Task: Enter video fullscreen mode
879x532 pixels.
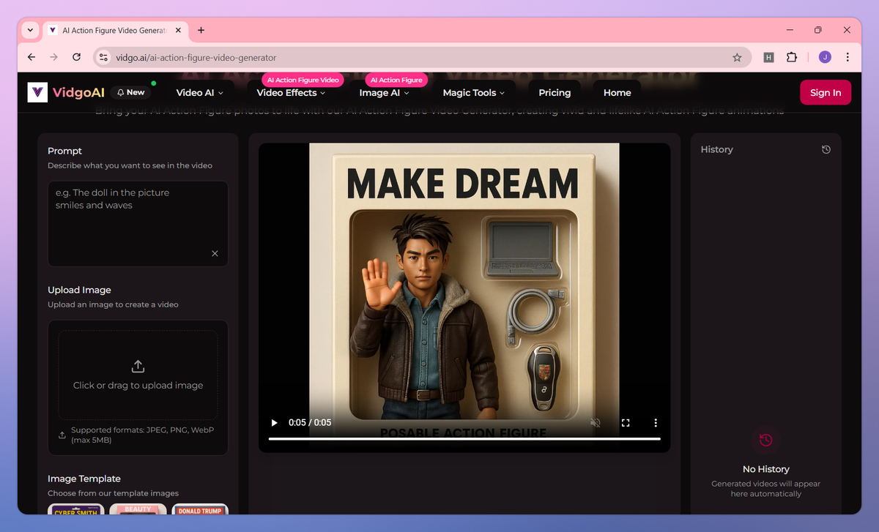Action: (x=626, y=422)
